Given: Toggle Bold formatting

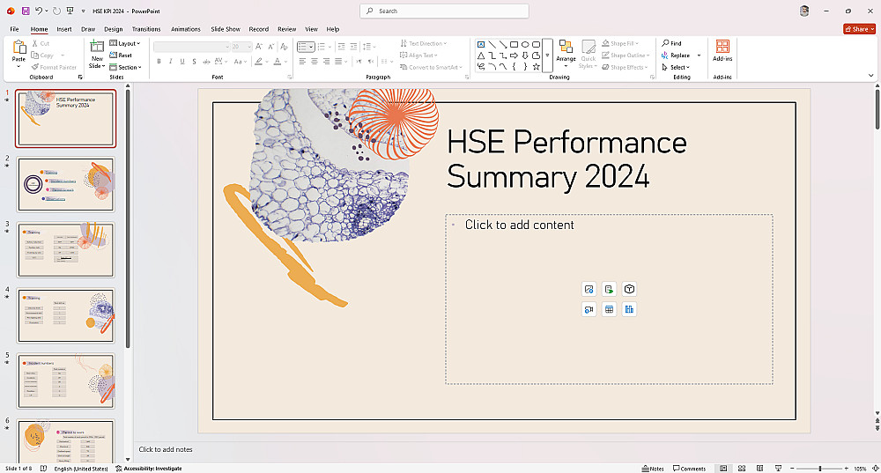Looking at the screenshot, I should (x=159, y=62).
